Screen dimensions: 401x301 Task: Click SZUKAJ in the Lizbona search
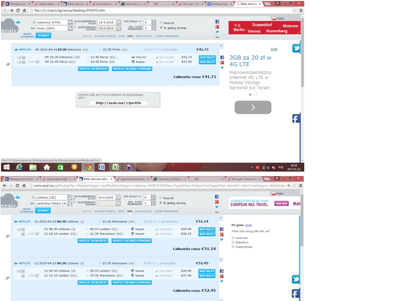(x=43, y=210)
